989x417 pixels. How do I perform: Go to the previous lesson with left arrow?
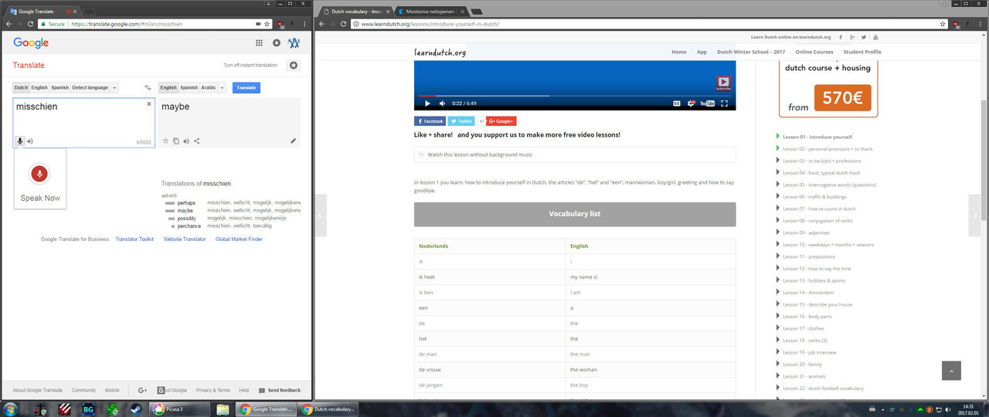tap(321, 216)
